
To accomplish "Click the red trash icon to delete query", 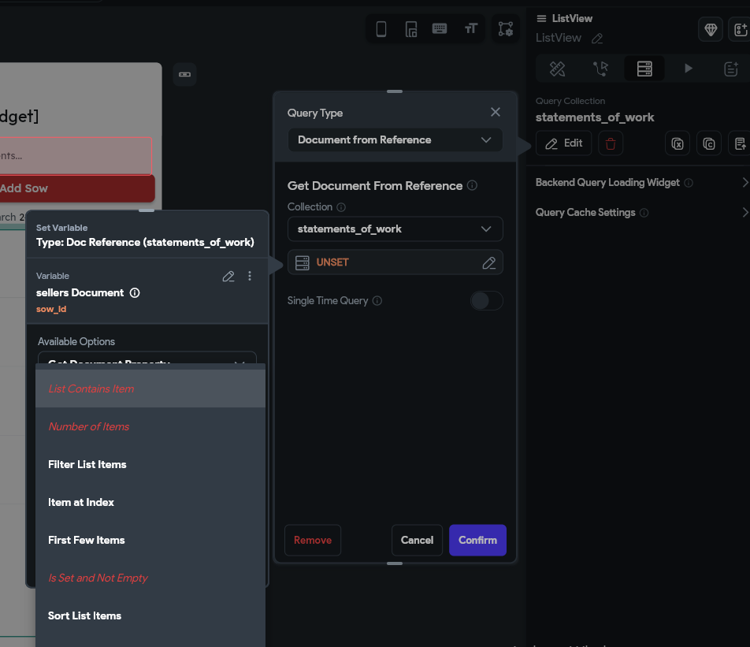I will tap(611, 143).
